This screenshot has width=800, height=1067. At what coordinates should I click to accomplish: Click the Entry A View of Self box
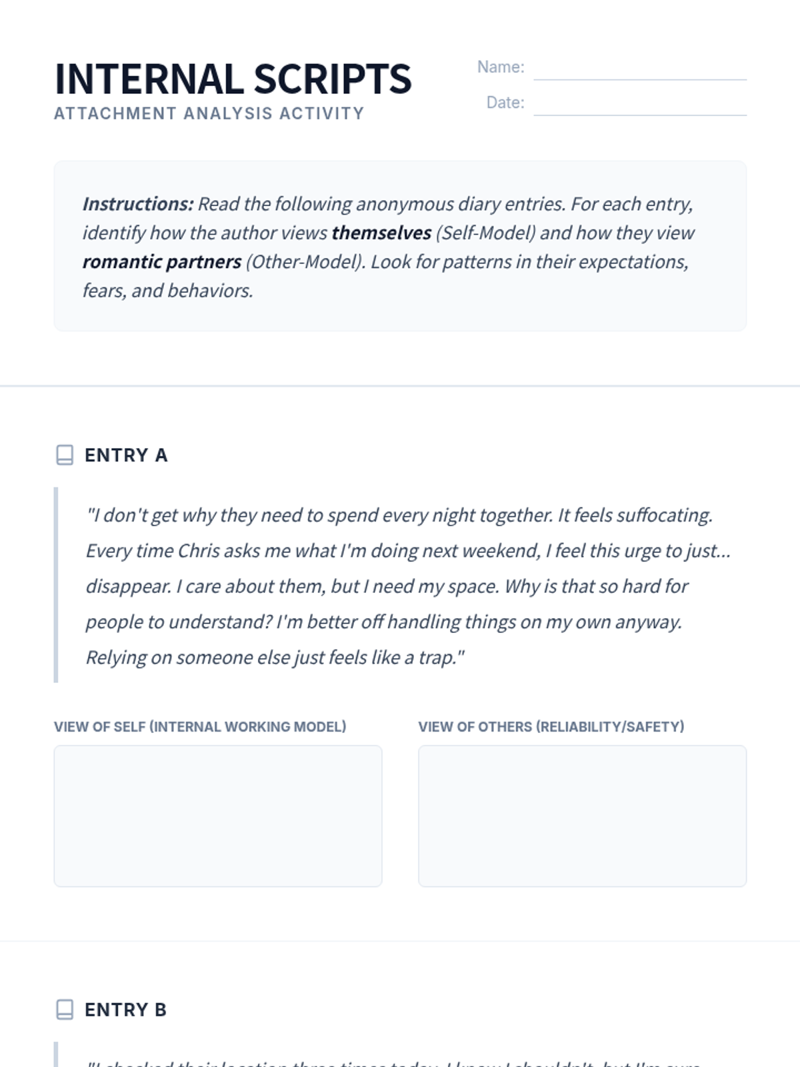(x=218, y=816)
